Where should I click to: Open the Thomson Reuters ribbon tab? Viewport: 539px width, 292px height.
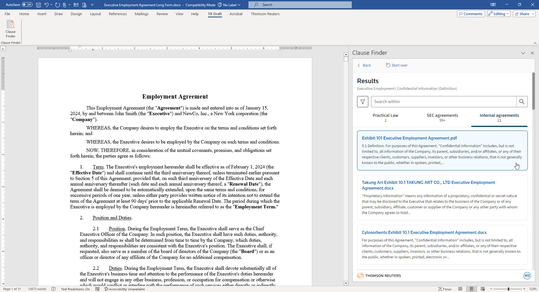265,14
